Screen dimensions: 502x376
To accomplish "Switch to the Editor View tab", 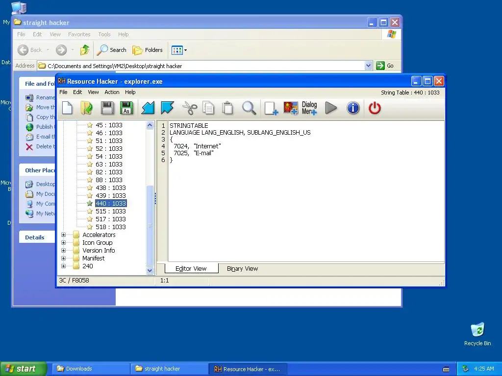I will tap(191, 269).
